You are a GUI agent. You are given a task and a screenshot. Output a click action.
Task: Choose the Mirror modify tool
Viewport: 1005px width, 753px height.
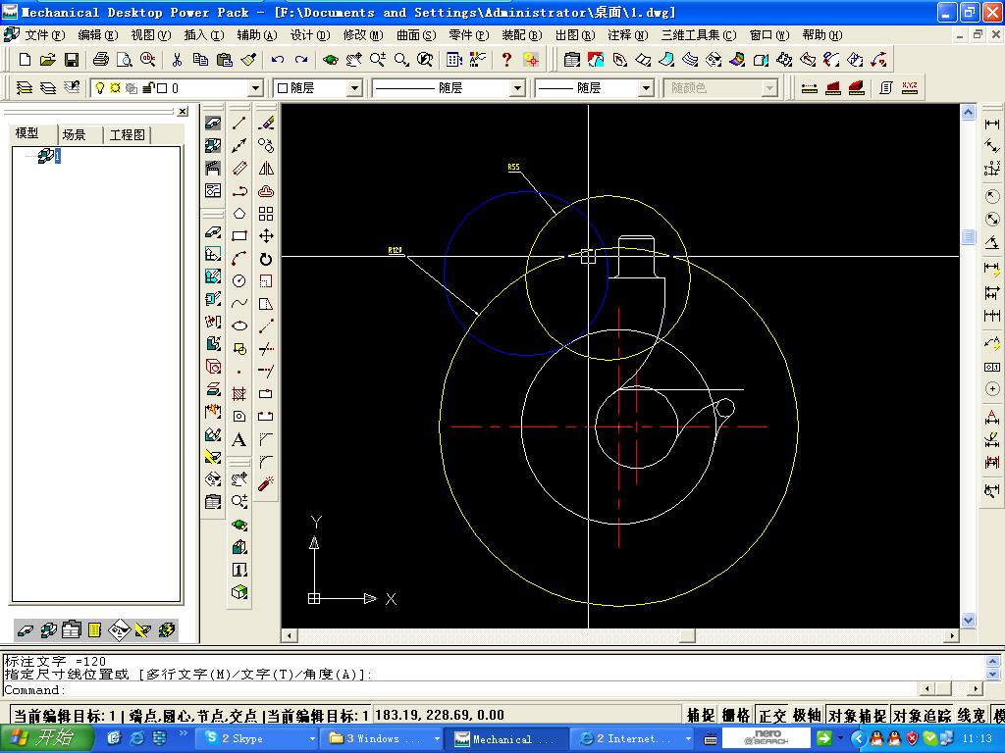pyautogui.click(x=266, y=169)
